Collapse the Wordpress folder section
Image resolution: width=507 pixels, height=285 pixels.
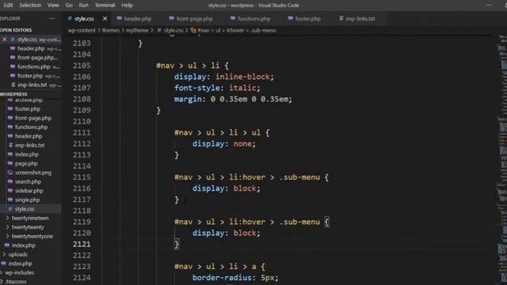point(14,94)
